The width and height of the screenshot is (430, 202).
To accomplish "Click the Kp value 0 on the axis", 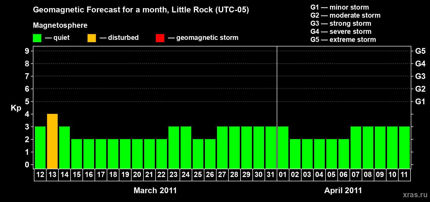I will click(27, 165).
